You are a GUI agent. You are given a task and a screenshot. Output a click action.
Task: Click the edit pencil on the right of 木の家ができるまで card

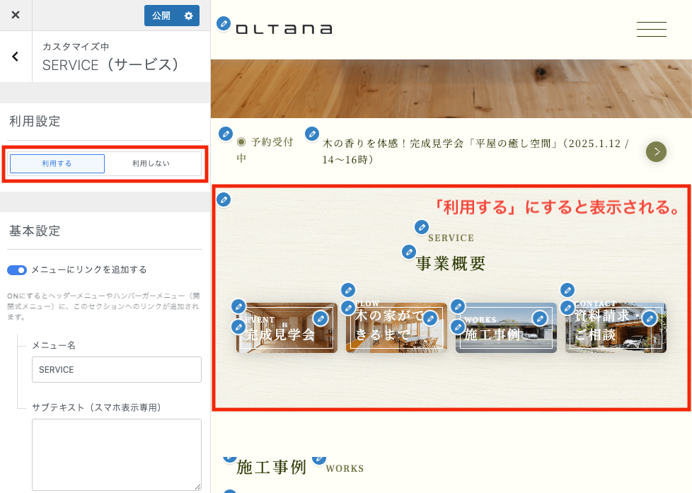(430, 318)
